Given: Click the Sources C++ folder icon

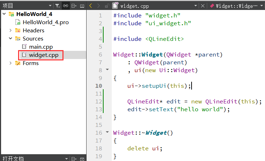Looking at the screenshot, I should tap(18, 39).
